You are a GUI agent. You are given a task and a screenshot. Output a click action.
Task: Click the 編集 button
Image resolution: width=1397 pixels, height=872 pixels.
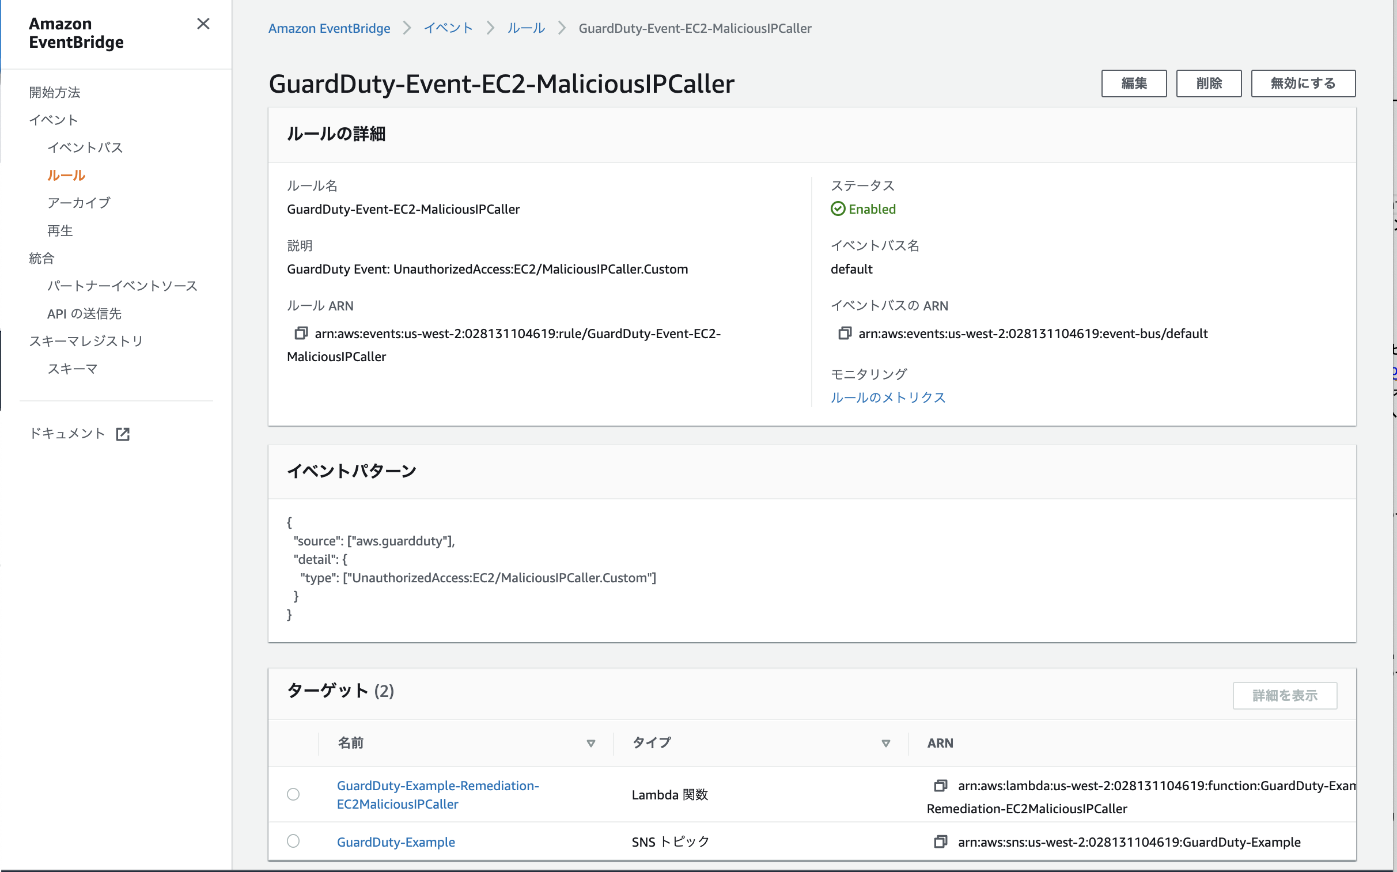pyautogui.click(x=1134, y=84)
